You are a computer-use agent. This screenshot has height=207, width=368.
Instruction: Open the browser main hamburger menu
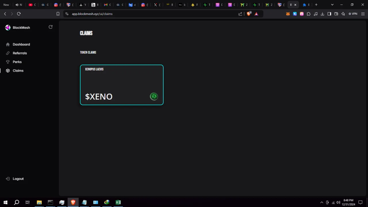tap(363, 14)
